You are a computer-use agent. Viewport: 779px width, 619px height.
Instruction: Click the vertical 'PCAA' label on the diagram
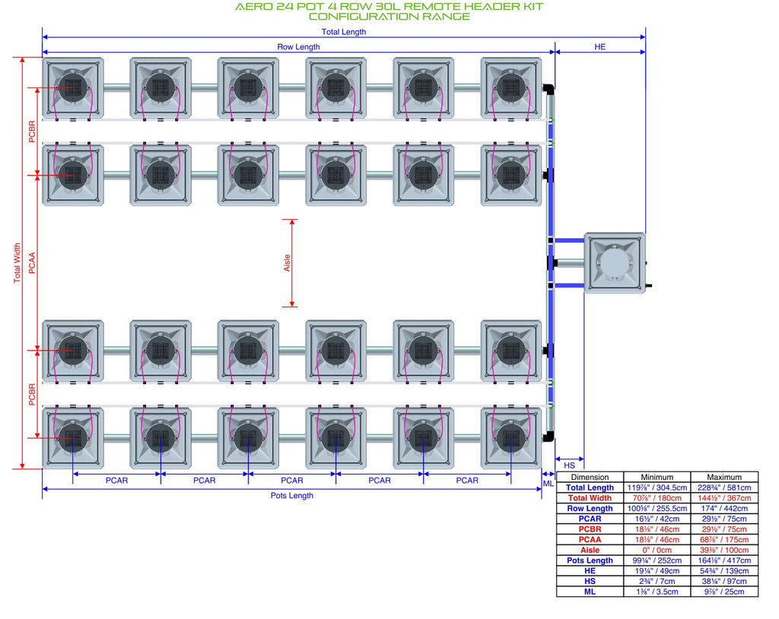pos(32,263)
